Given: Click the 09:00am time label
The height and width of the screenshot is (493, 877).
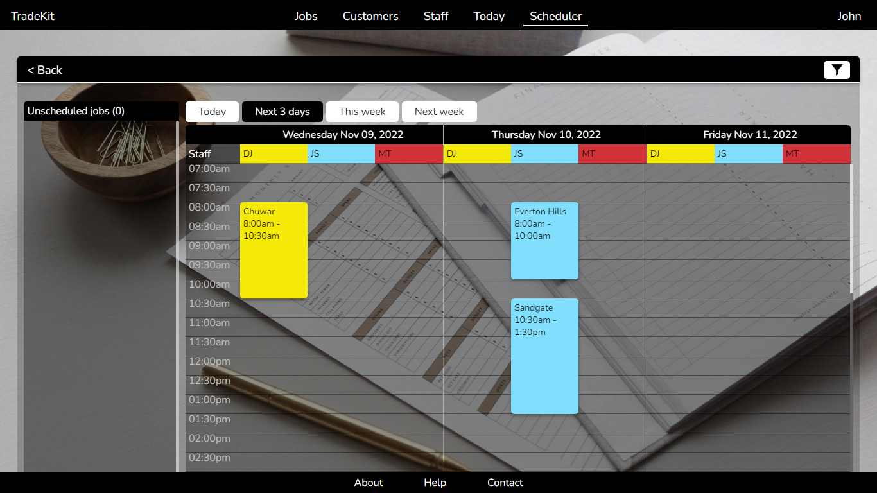Looking at the screenshot, I should [x=209, y=246].
